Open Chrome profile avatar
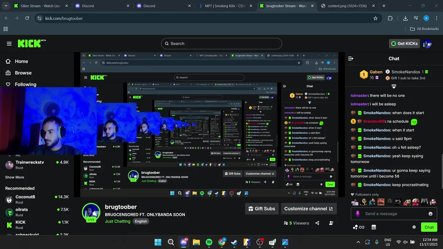The width and height of the screenshot is (443, 249). 426,18
